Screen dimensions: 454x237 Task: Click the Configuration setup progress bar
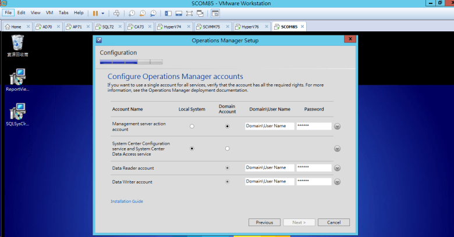(x=131, y=61)
